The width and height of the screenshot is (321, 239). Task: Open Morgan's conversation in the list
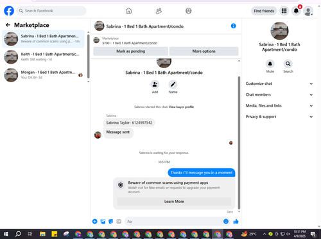(x=43, y=75)
